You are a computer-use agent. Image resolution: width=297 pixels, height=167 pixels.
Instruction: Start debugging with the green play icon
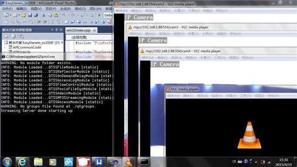[99, 15]
